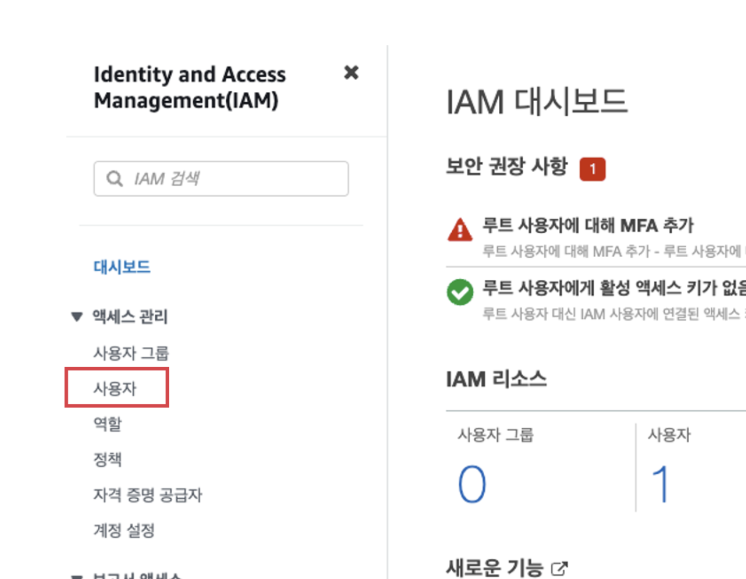Close the IAM navigation panel

(351, 72)
